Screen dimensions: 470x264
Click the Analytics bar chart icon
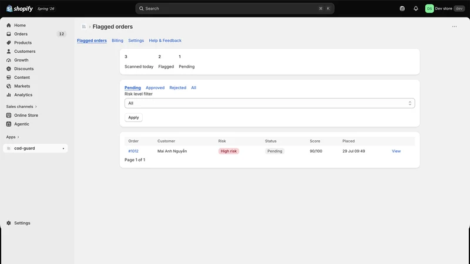pyautogui.click(x=9, y=95)
